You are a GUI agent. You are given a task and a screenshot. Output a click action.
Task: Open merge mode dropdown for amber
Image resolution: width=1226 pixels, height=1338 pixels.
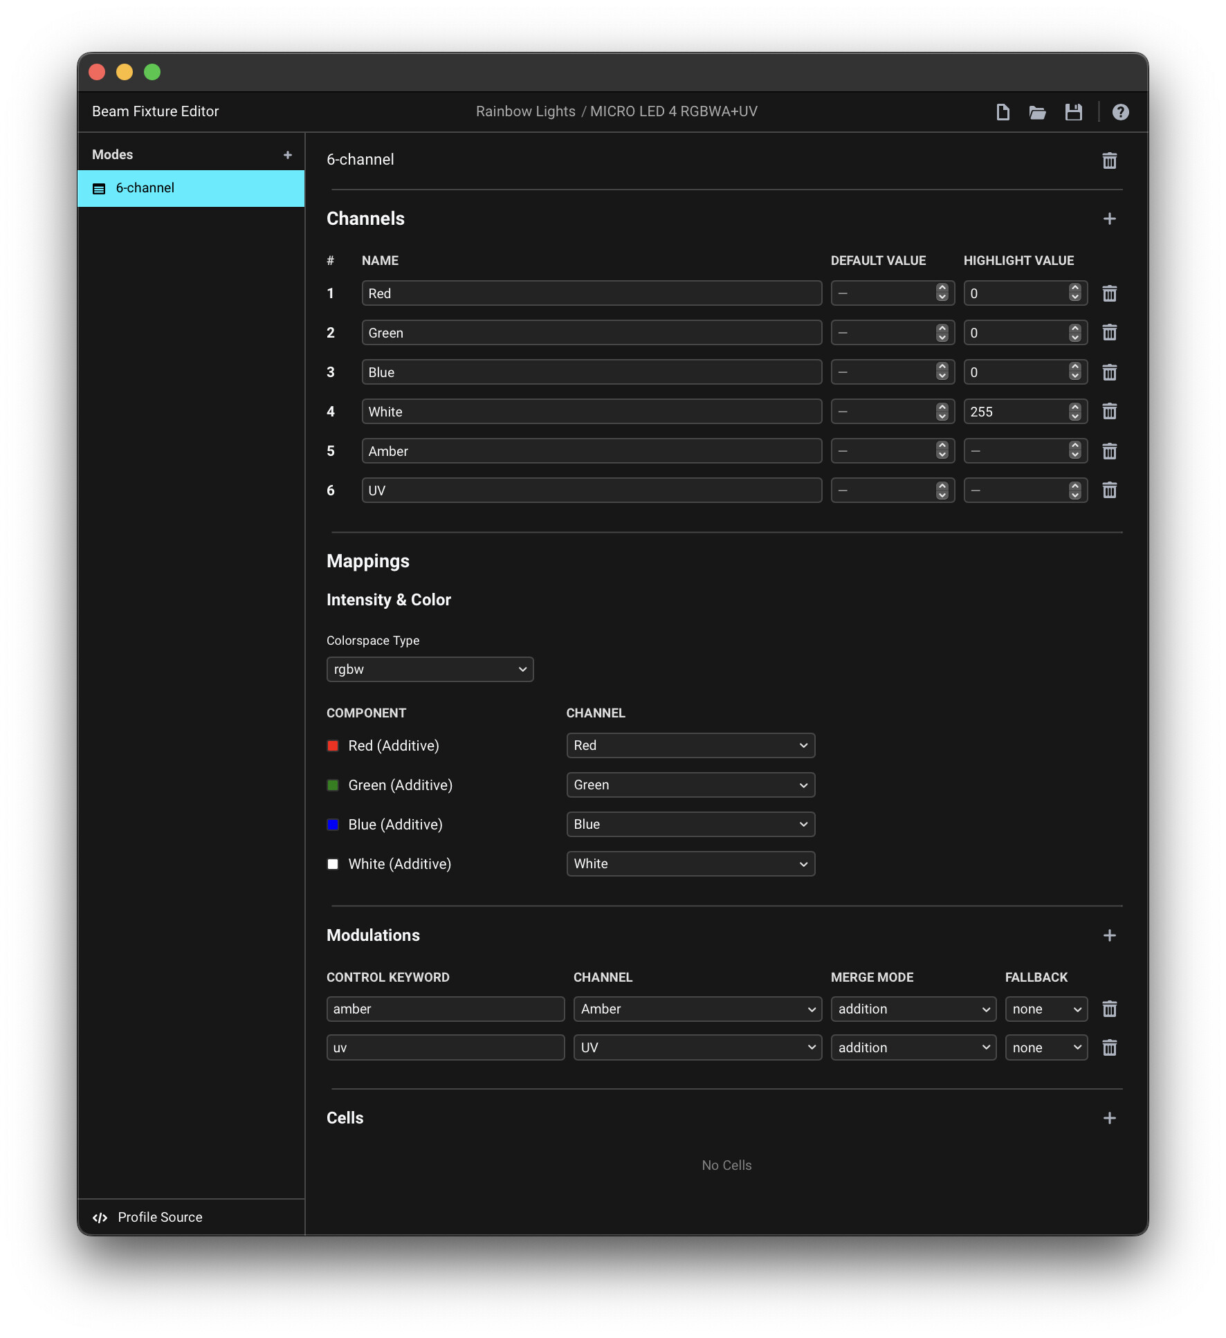click(913, 1009)
